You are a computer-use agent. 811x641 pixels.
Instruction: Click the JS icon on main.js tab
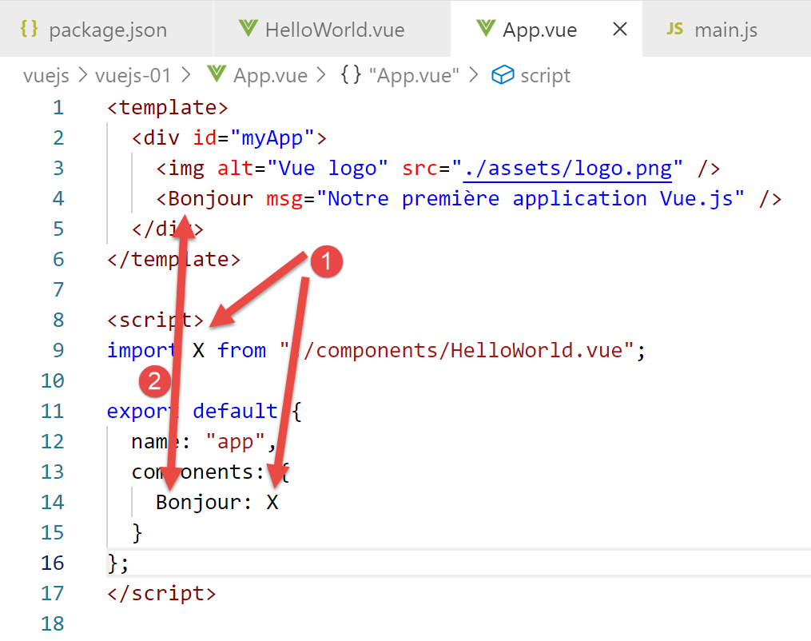click(675, 30)
